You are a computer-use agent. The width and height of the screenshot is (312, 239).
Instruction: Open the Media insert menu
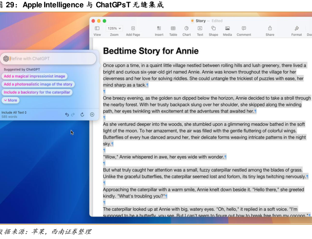tap(227, 29)
